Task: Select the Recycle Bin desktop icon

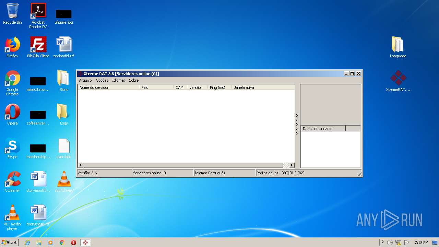Action: (12, 14)
